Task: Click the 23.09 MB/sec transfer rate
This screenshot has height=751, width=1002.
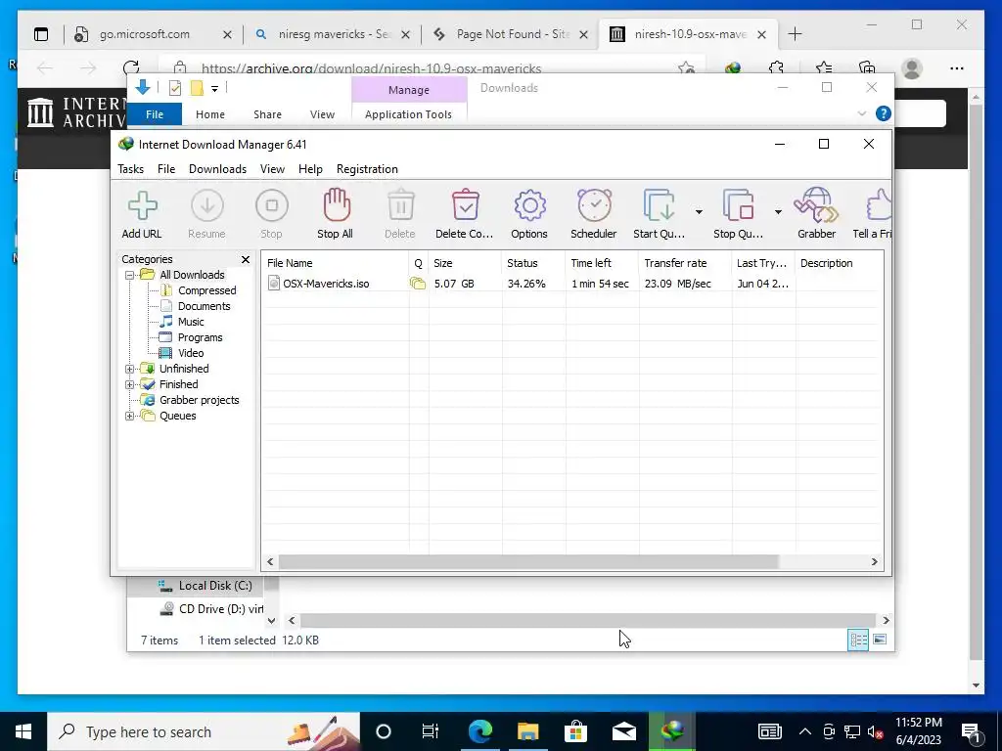Action: 677,284
